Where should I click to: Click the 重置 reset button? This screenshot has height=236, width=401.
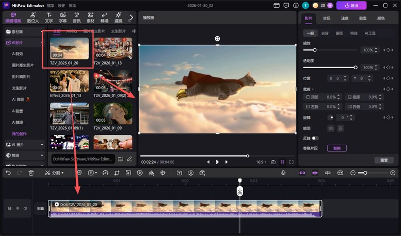point(384,160)
